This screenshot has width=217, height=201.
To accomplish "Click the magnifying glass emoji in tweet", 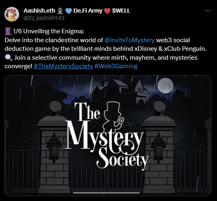I will 9,58.
